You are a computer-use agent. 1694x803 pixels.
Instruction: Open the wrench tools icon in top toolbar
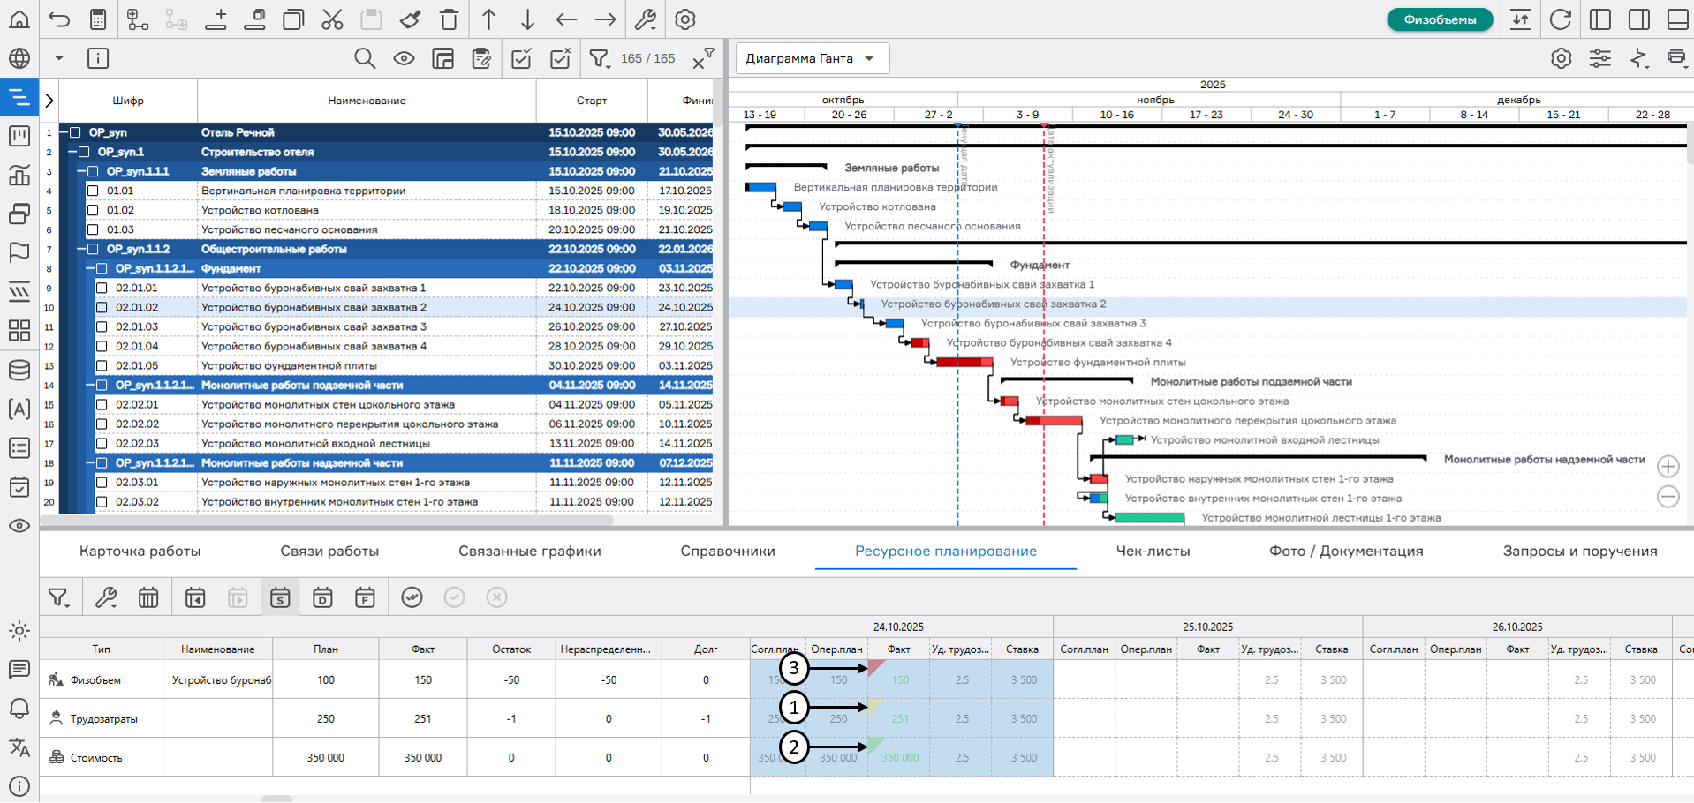coord(646,19)
